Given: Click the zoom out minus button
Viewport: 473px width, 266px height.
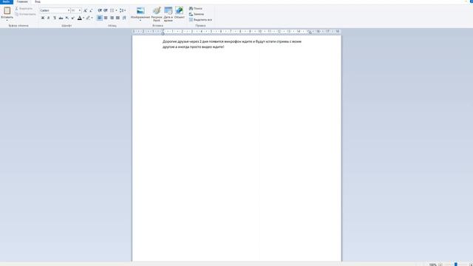Looking at the screenshot, I should 440,265.
